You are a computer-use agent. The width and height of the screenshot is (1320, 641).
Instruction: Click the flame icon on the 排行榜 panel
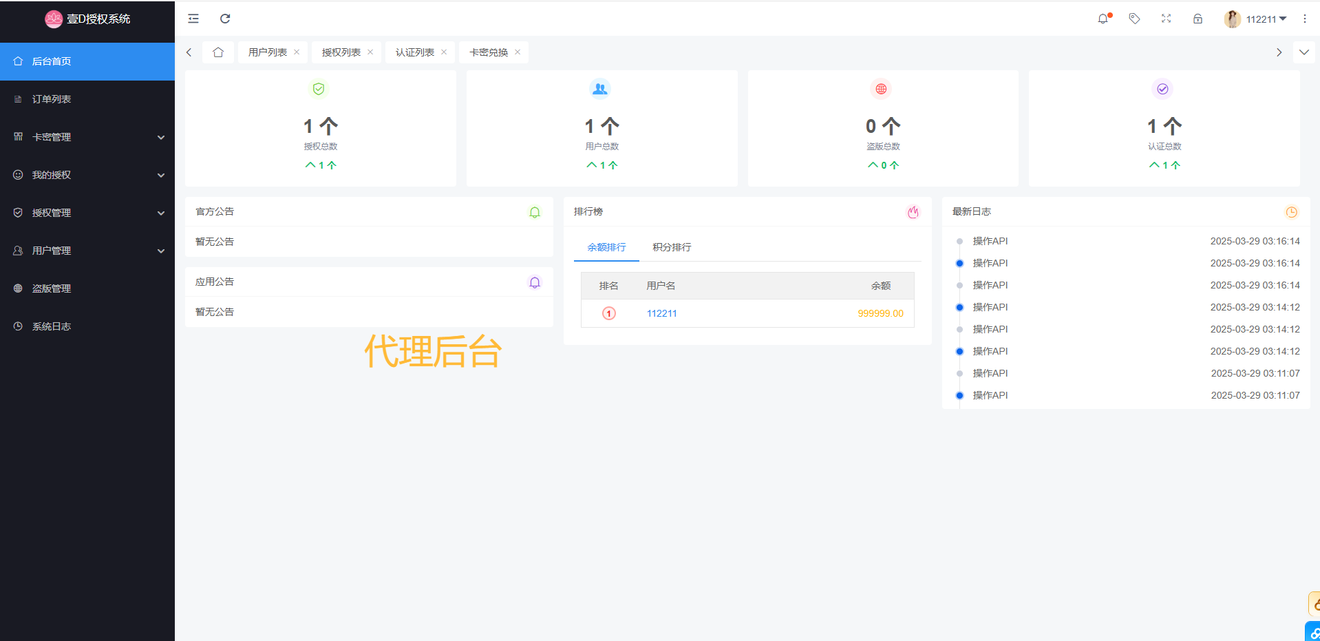click(913, 212)
